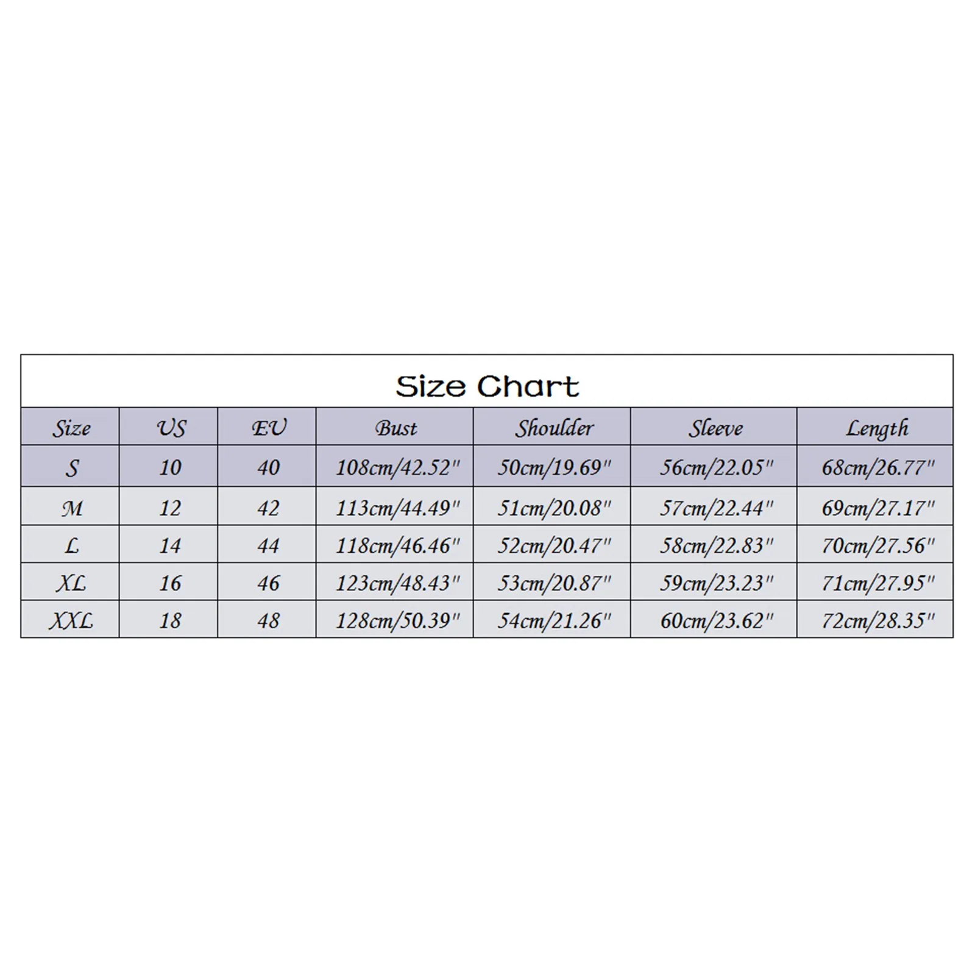The width and height of the screenshot is (975, 975).
Task: Select the Bust column header
Action: [x=395, y=428]
